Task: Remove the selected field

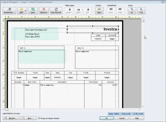Action: click(x=44, y=11)
